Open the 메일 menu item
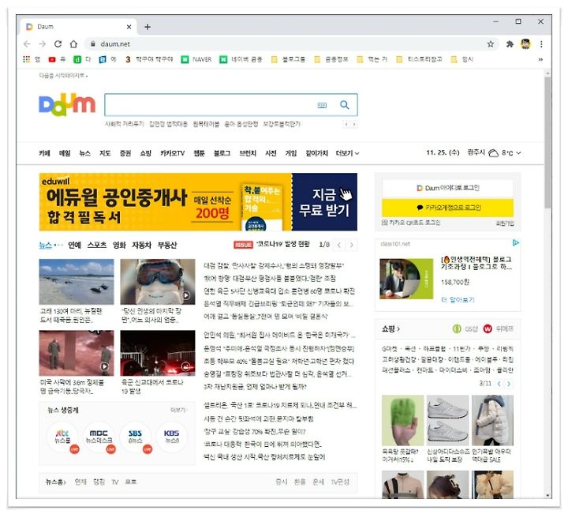Image resolution: width=568 pixels, height=514 pixels. point(65,153)
